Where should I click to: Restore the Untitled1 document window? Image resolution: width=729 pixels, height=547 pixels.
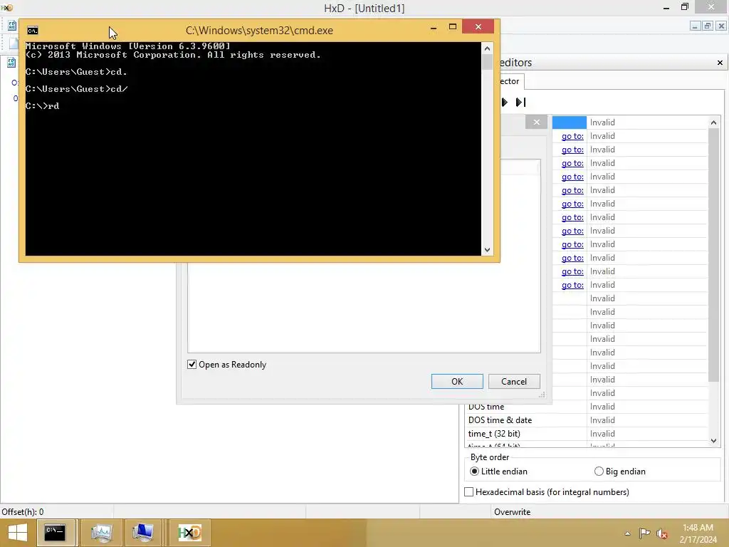[x=707, y=26]
